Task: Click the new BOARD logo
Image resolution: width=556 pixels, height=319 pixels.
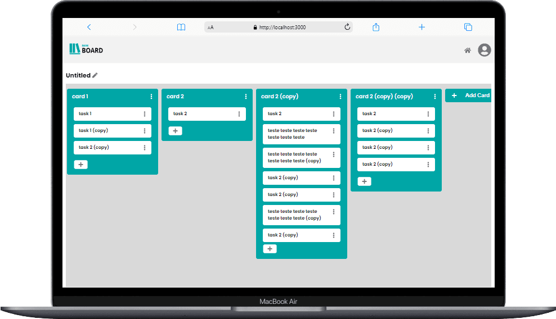Action: click(86, 49)
